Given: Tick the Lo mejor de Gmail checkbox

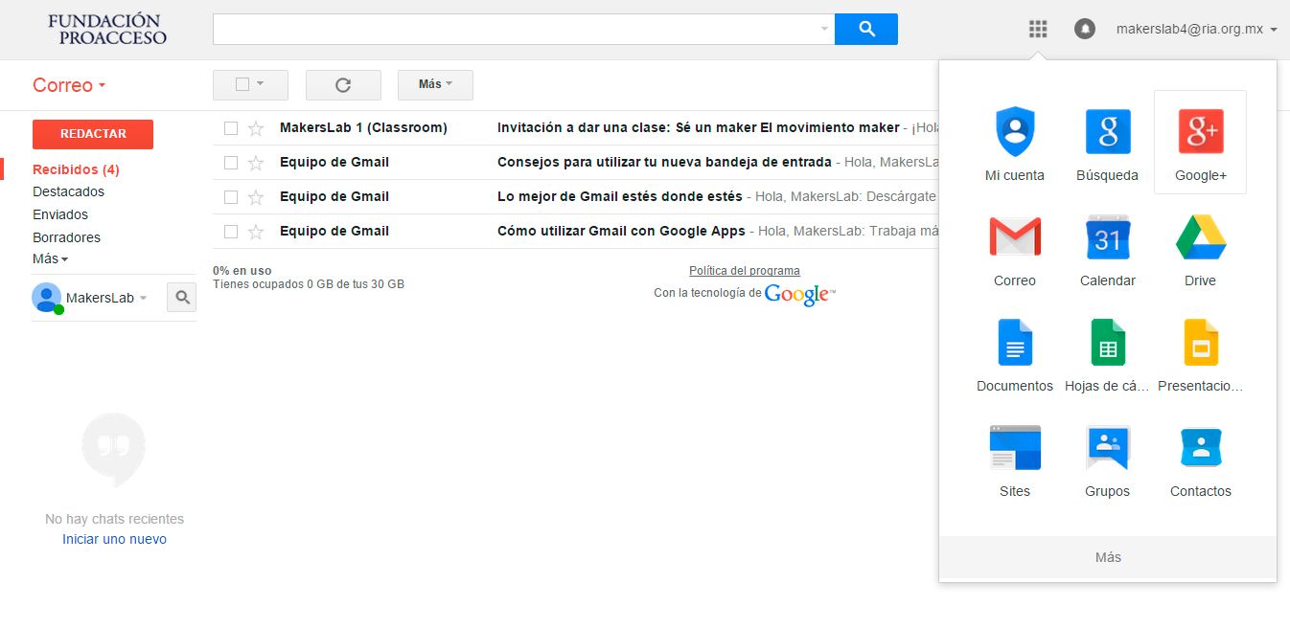Looking at the screenshot, I should [231, 197].
